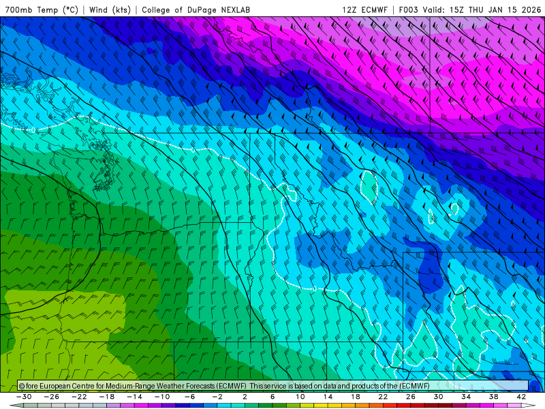Click the "700mb Temp (°C)" title text
The image size is (545, 409).
42,10
